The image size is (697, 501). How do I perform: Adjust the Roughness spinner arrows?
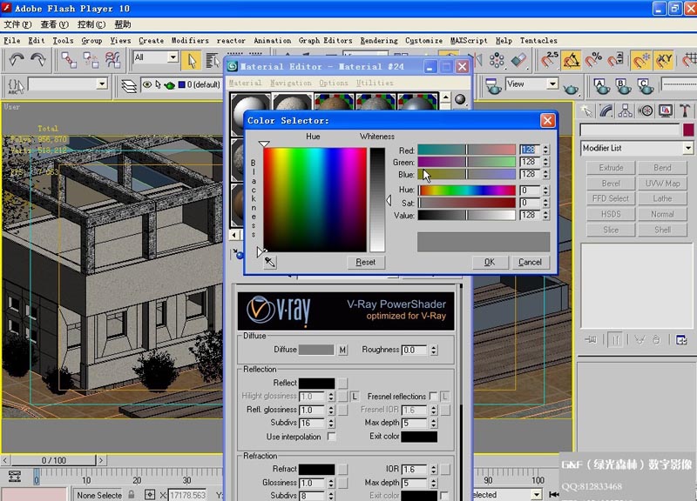click(x=433, y=351)
